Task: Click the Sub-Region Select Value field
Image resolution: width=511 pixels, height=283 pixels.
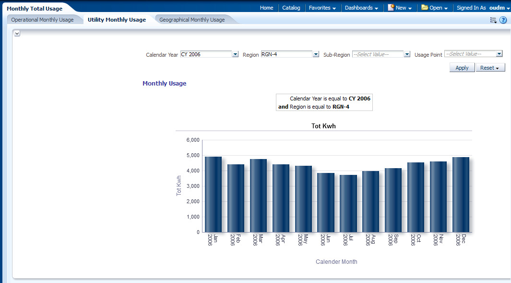Action: tap(378, 54)
